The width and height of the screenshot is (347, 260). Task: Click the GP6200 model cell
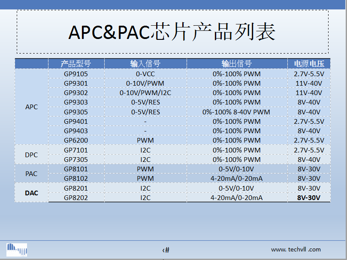(76, 140)
